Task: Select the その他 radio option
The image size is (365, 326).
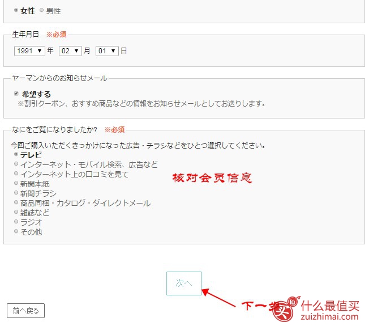Action: click(16, 231)
